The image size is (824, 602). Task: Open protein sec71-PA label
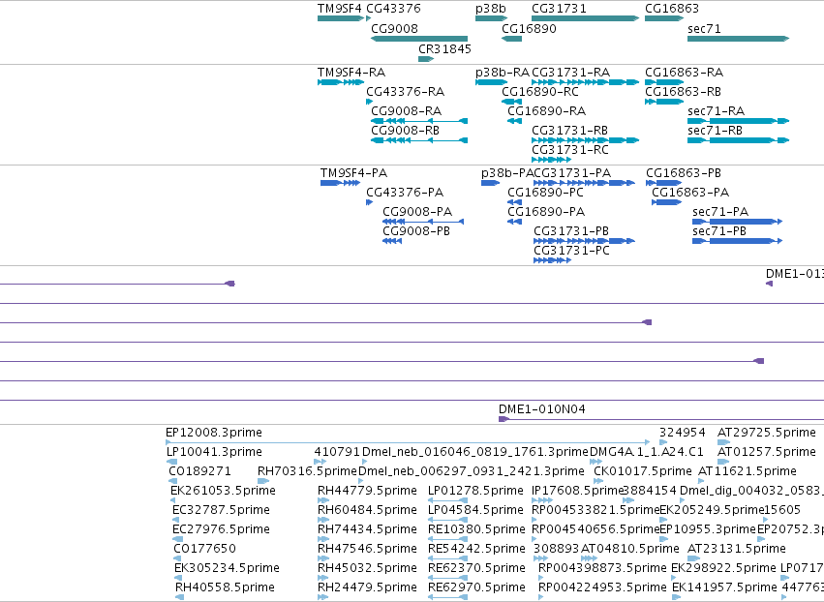point(720,212)
